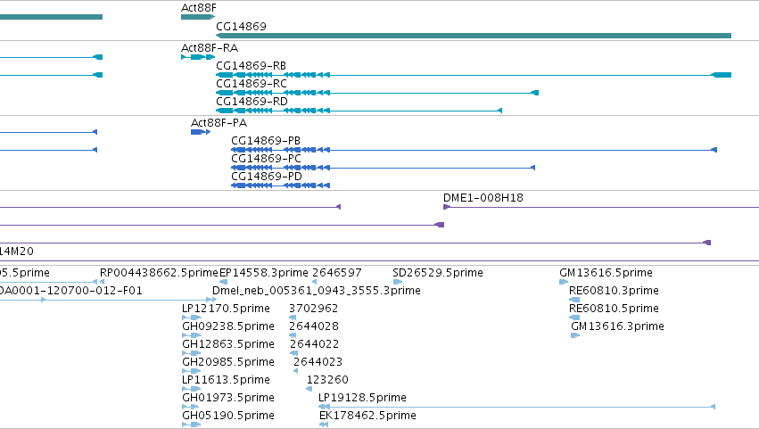The height and width of the screenshot is (429, 759).
Task: Click the CG14869-PD label
Action: point(267,177)
